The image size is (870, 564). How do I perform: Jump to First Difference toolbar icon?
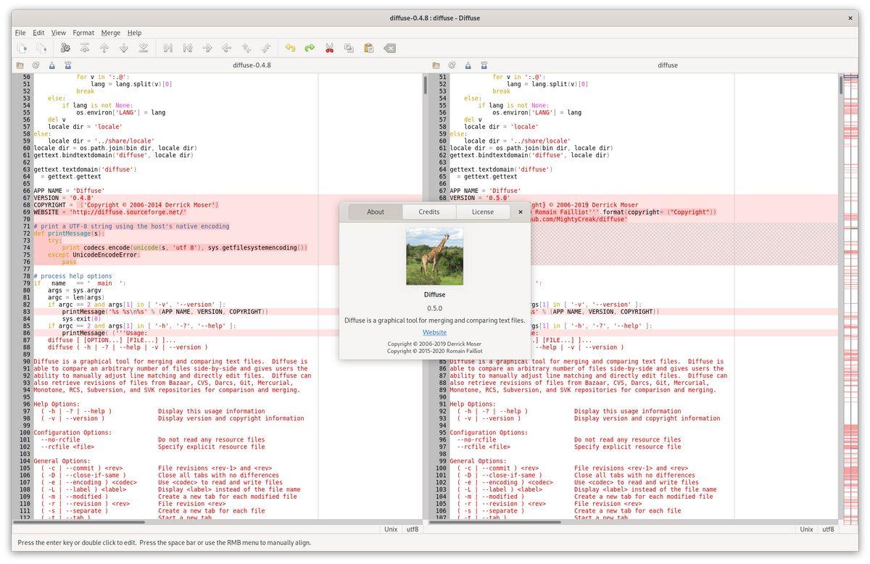click(85, 48)
